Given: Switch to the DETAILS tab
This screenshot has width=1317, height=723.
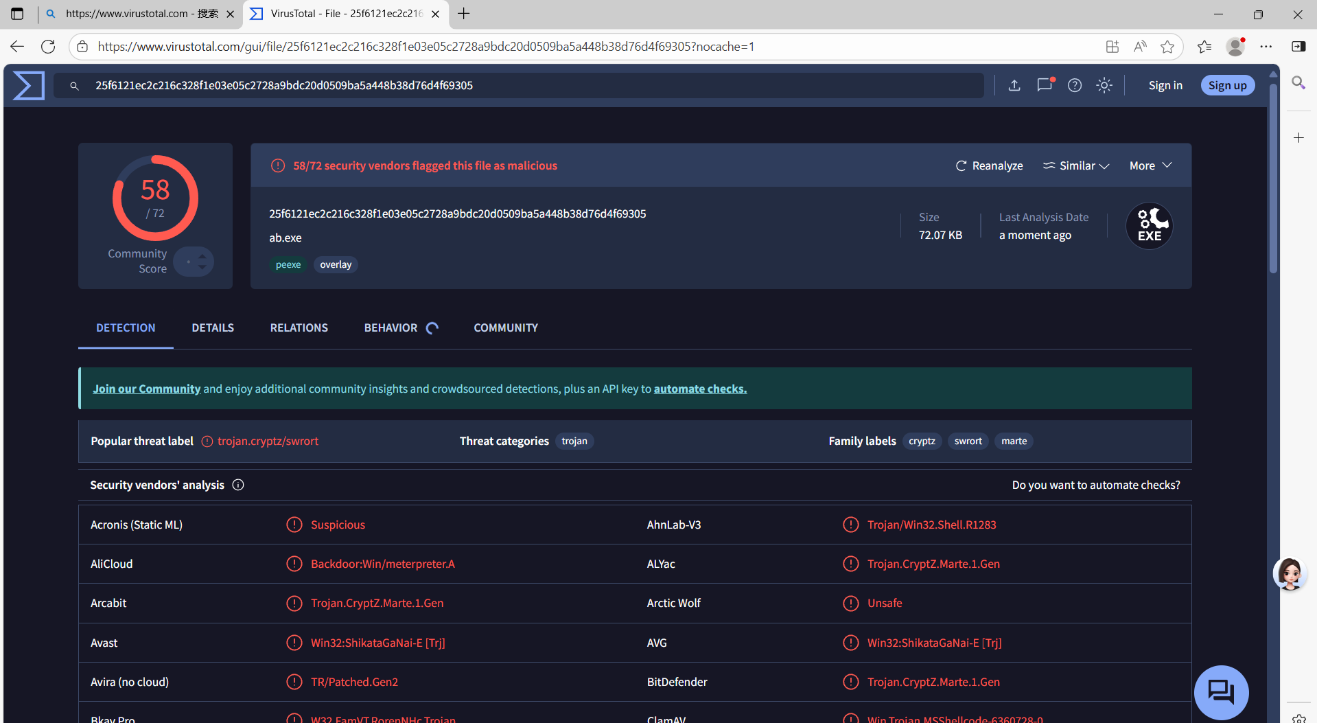Looking at the screenshot, I should [x=213, y=328].
